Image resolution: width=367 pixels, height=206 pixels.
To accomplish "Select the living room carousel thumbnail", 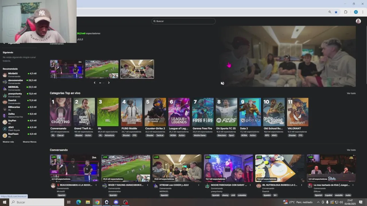I will tap(137, 69).
